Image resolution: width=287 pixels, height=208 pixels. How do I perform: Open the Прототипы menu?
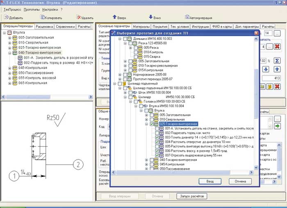32,9
